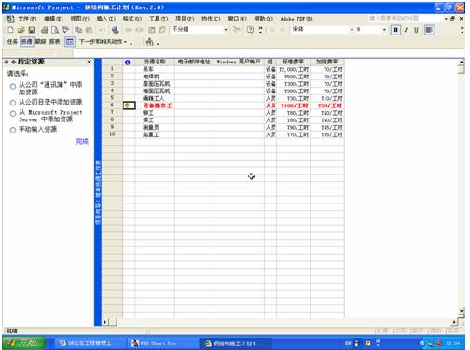Screen dimensions: 470x350
Task: Toggle Bold formatting button
Action: pyautogui.click(x=395, y=30)
